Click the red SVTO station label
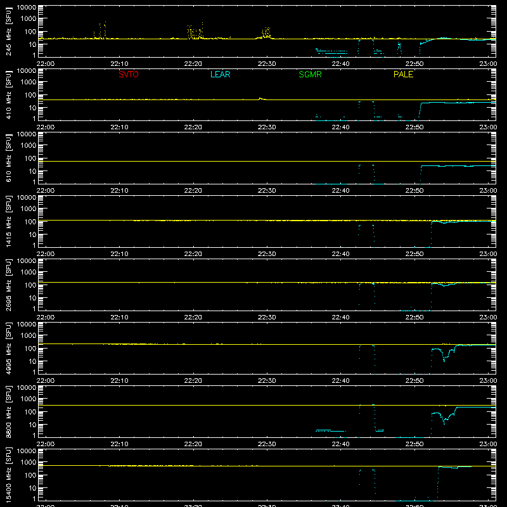The image size is (507, 507). click(129, 74)
